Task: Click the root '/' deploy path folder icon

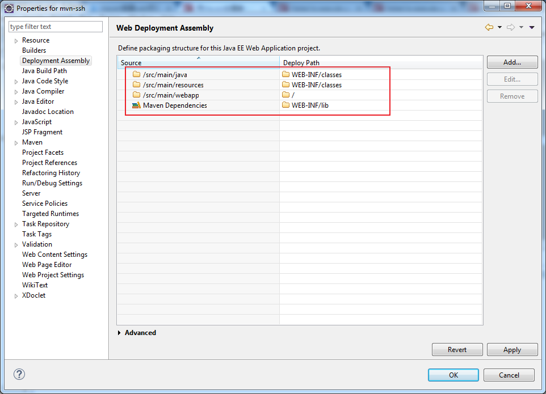Action: (x=286, y=95)
